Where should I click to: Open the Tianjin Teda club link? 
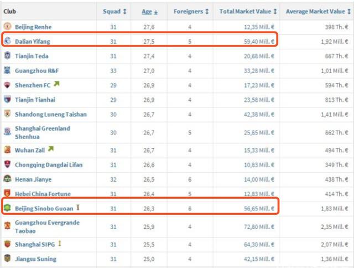click(32, 56)
